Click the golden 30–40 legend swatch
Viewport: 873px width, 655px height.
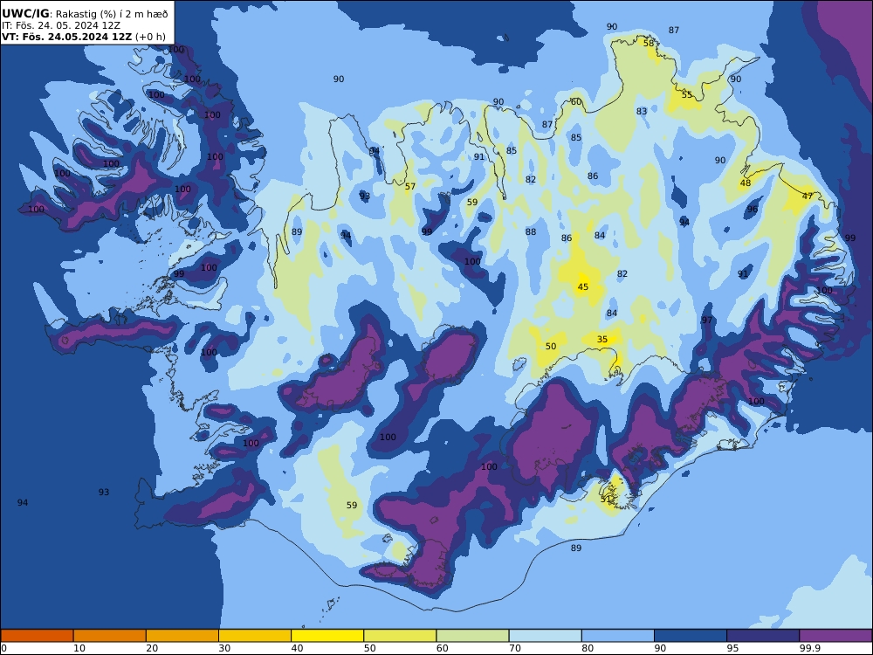click(x=255, y=636)
